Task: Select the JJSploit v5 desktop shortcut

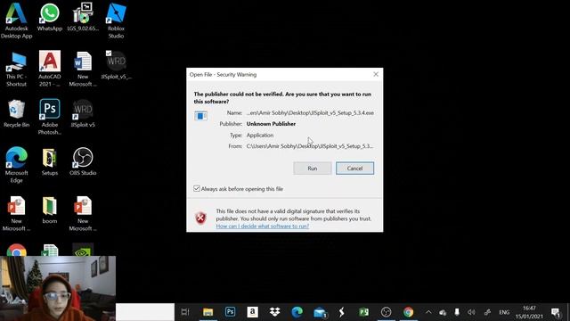Action: (83, 113)
